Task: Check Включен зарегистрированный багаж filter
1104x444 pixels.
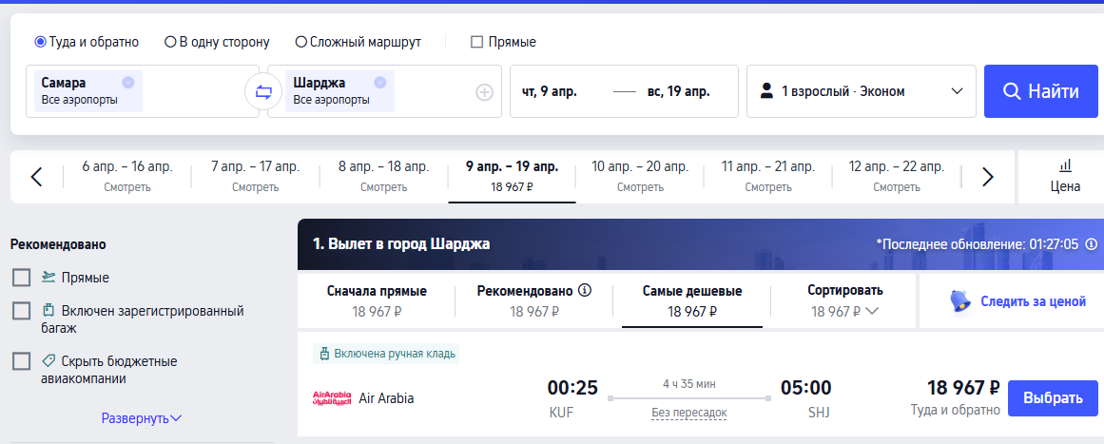Action: pyautogui.click(x=21, y=311)
